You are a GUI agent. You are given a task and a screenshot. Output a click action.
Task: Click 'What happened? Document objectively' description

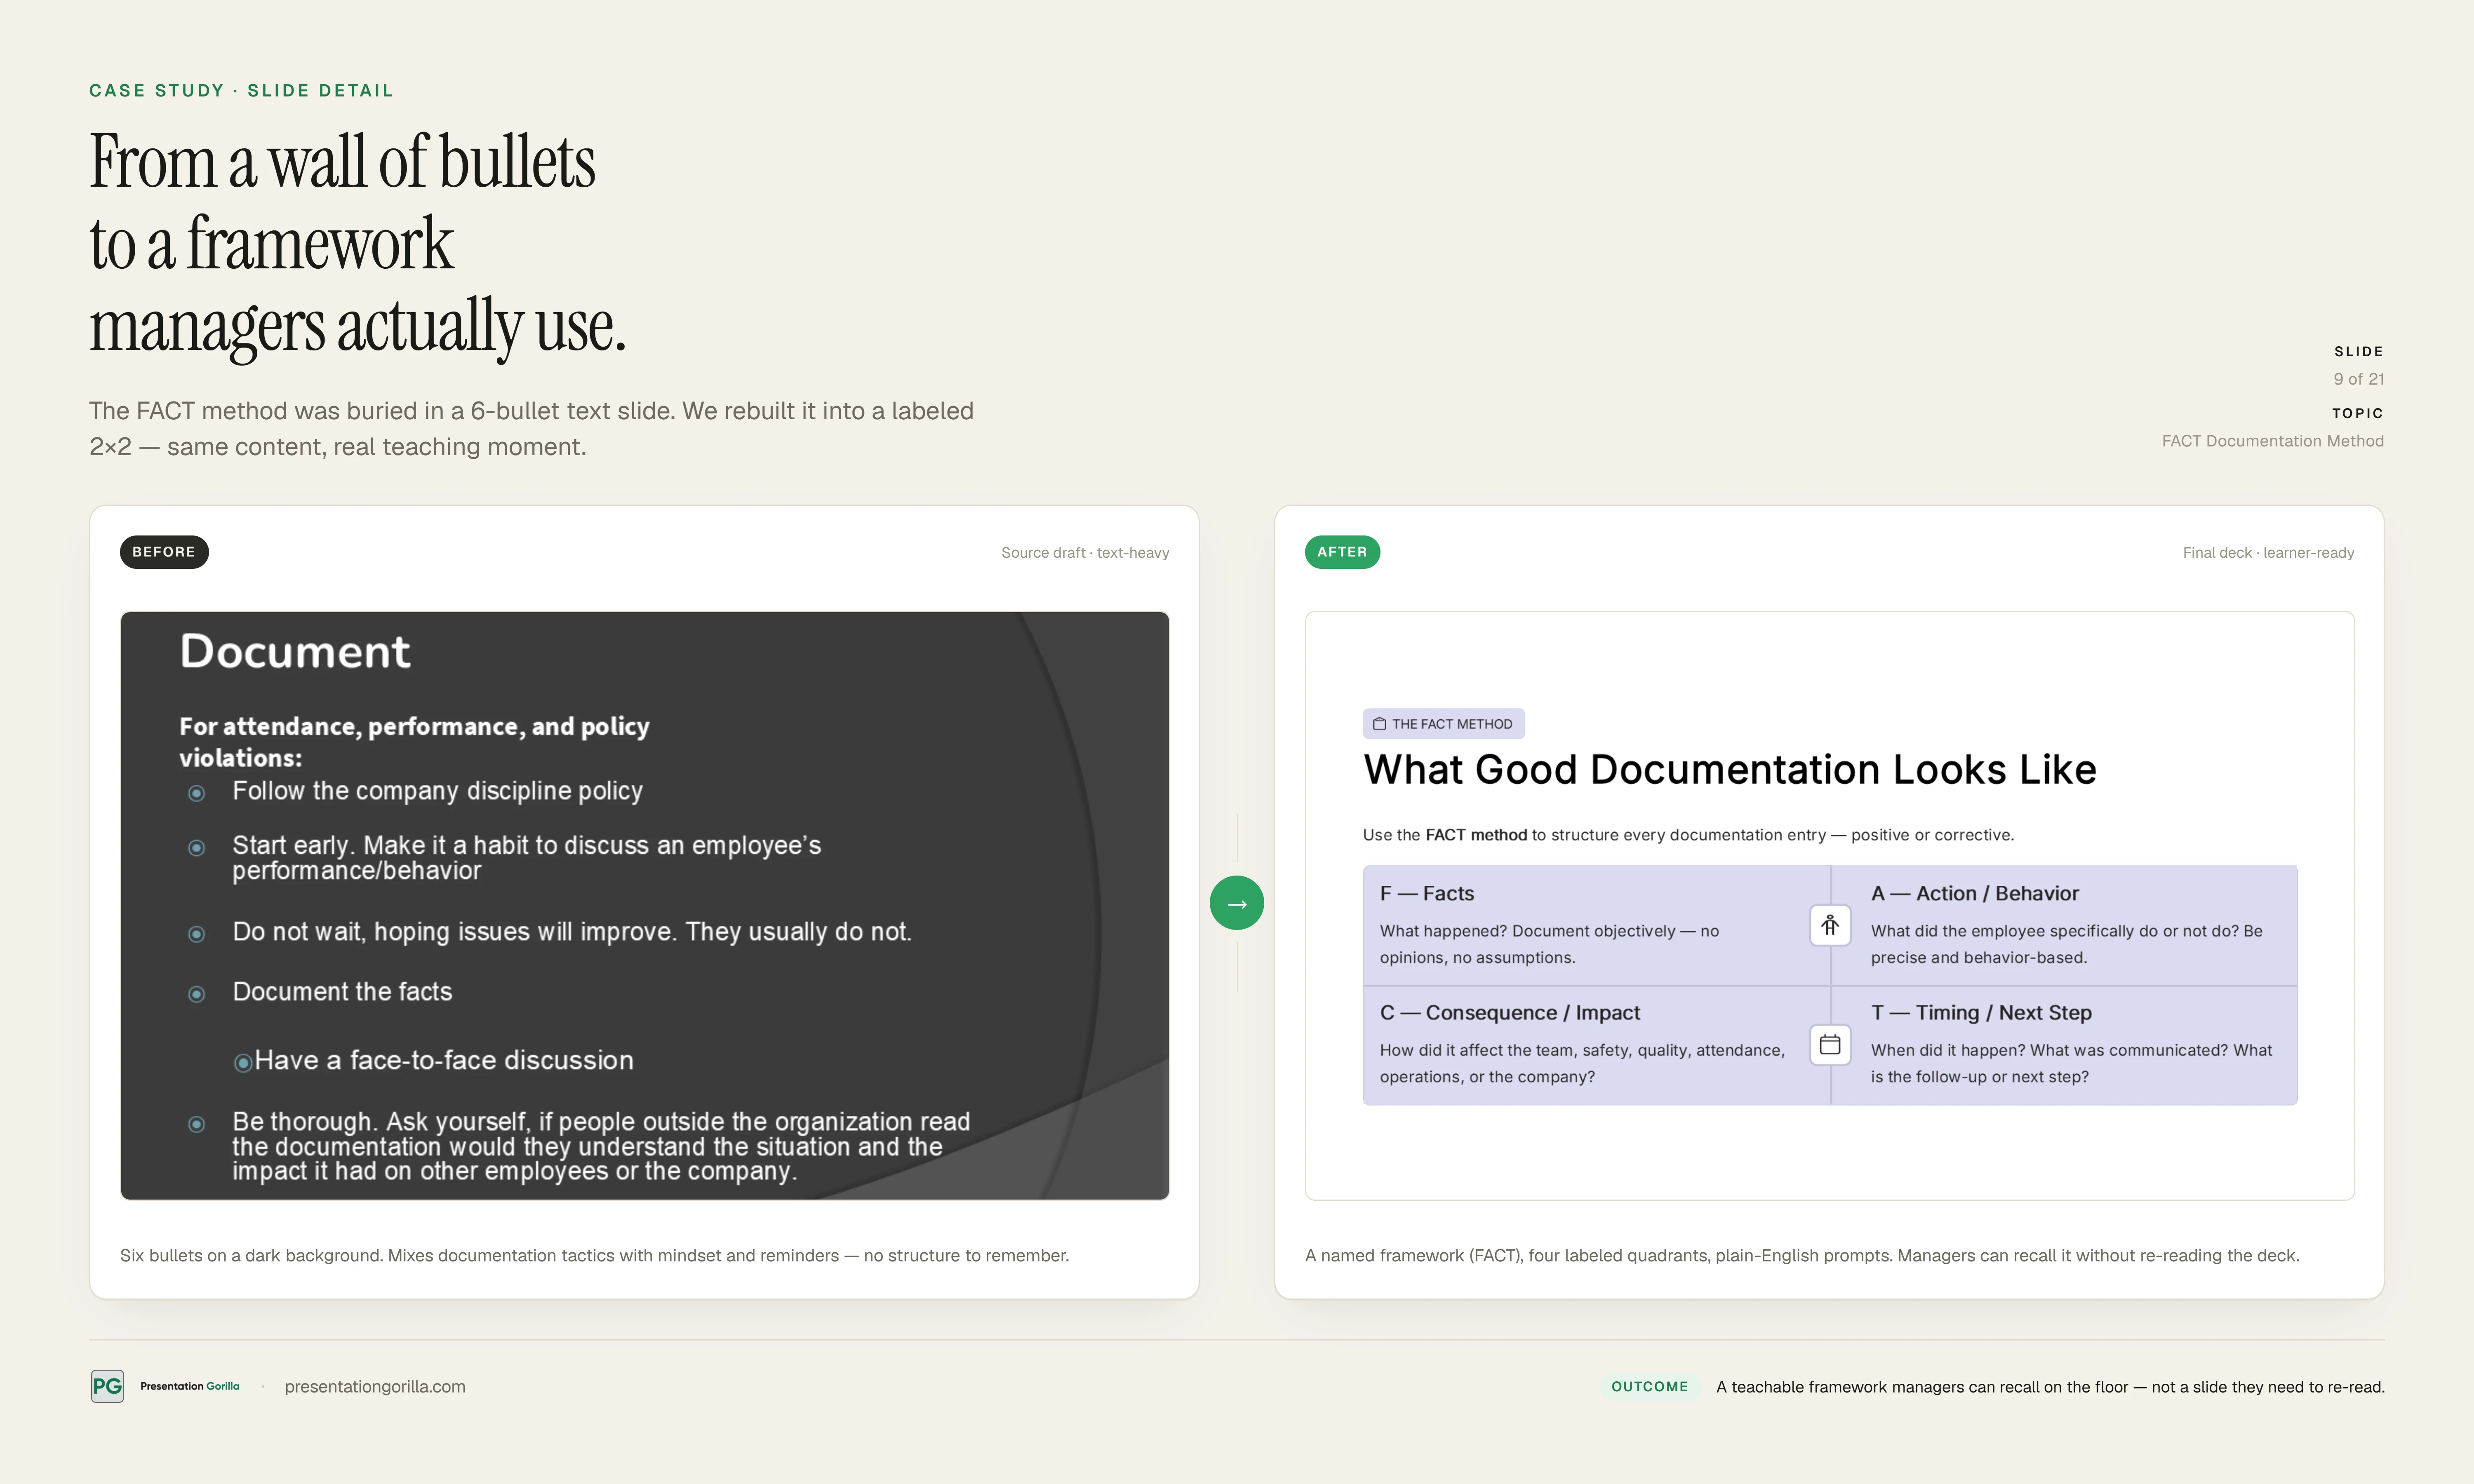(1549, 944)
